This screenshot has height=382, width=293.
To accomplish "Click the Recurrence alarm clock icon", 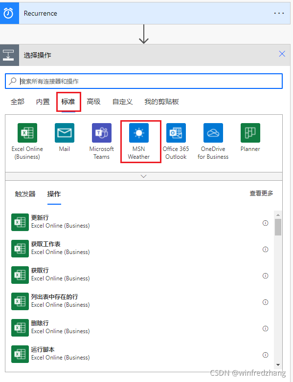I will [x=9, y=13].
